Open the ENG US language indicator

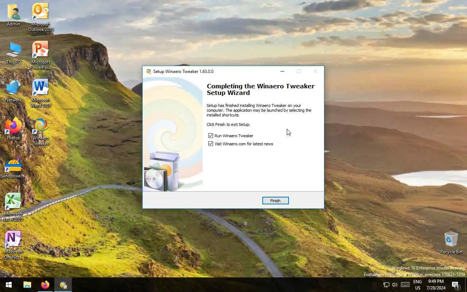pos(418,285)
